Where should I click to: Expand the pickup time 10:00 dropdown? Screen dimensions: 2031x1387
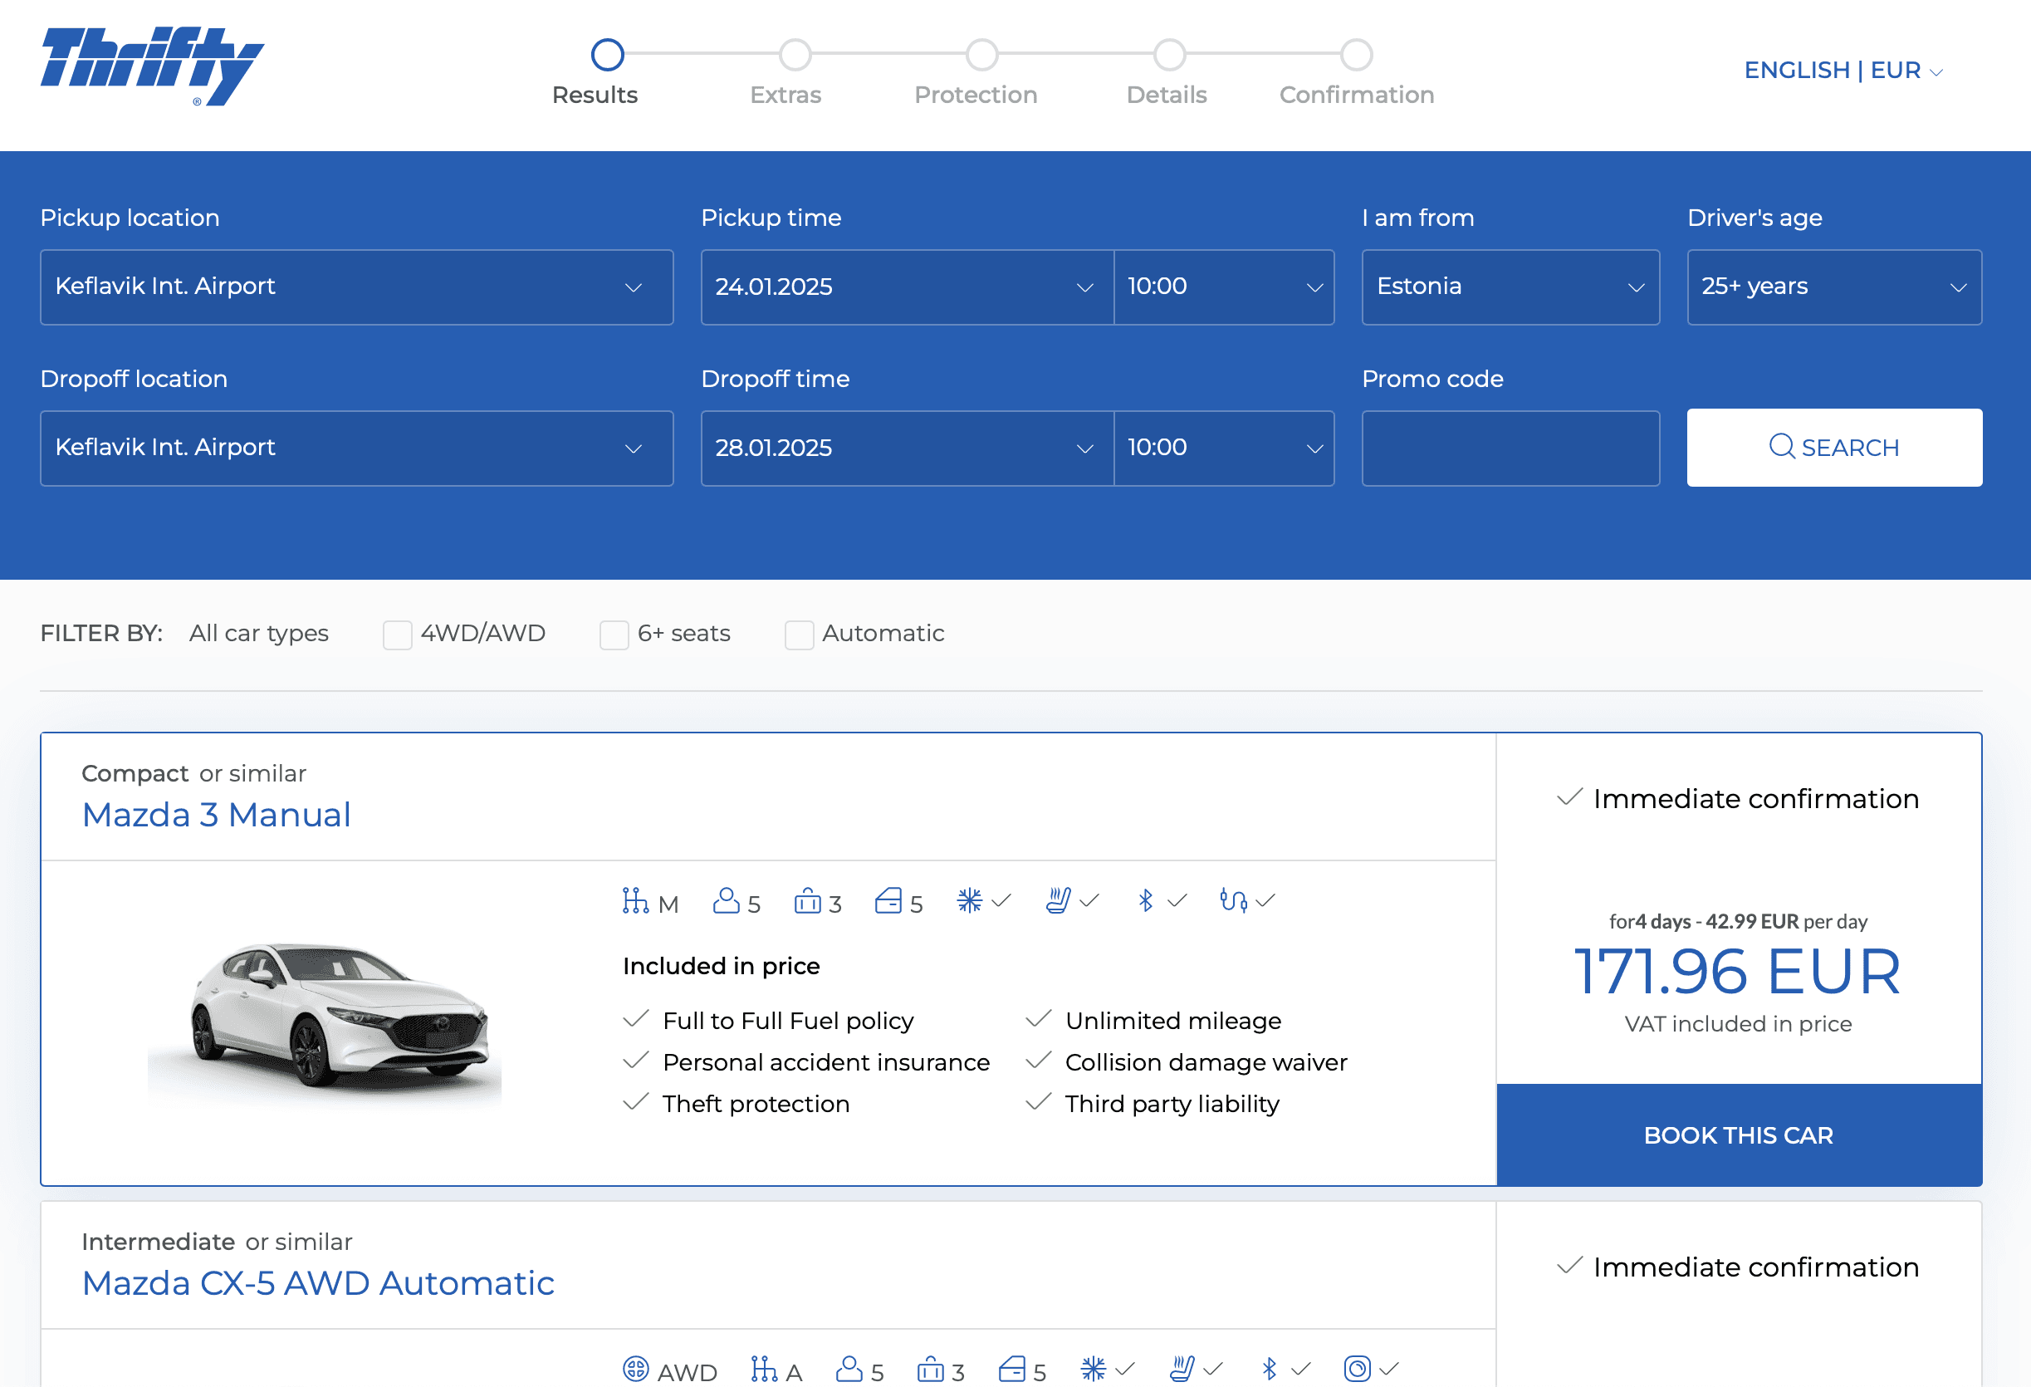pyautogui.click(x=1225, y=287)
